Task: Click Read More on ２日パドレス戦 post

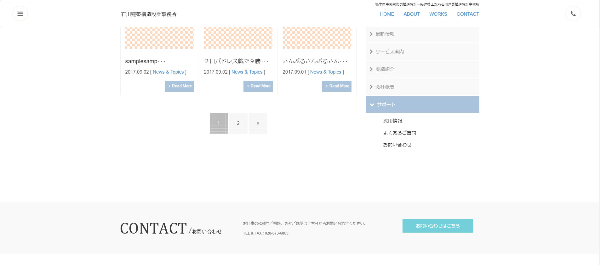Action: click(258, 86)
